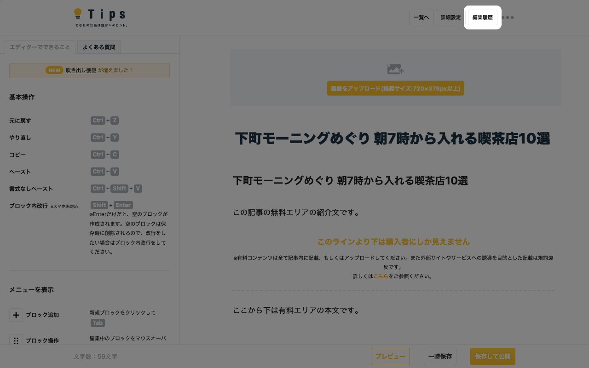Open the こちら link about paid content rules

pyautogui.click(x=381, y=276)
